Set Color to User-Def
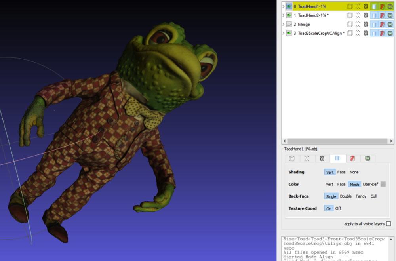396x261 pixels. point(370,184)
